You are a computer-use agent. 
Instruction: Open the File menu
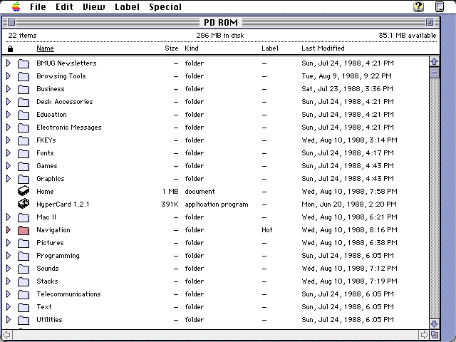(38, 6)
